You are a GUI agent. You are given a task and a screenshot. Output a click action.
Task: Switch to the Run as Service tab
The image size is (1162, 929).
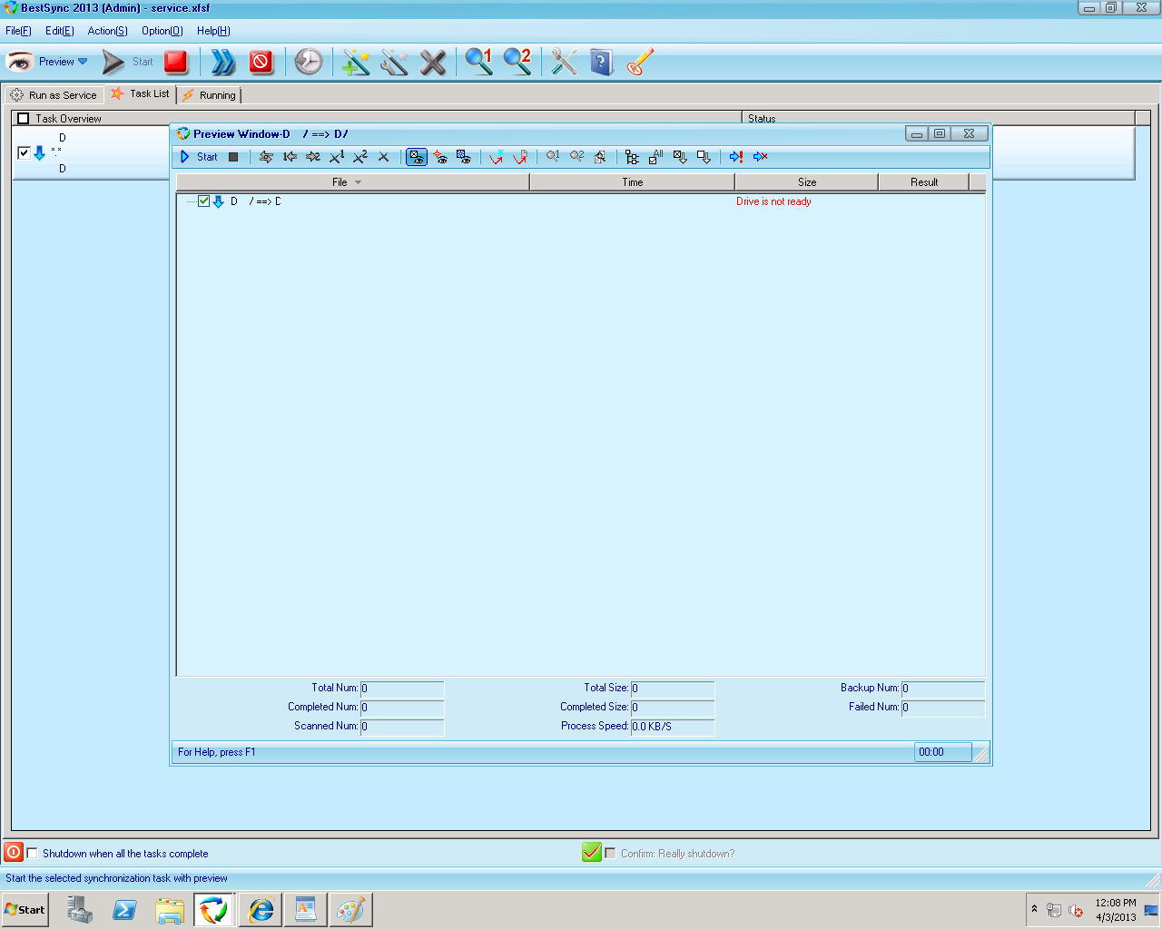tap(54, 95)
